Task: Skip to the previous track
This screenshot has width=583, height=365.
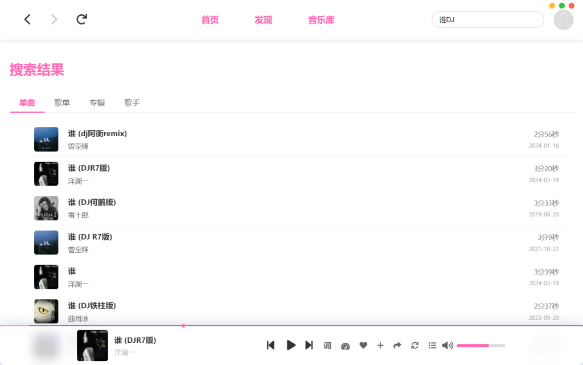Action: point(271,345)
